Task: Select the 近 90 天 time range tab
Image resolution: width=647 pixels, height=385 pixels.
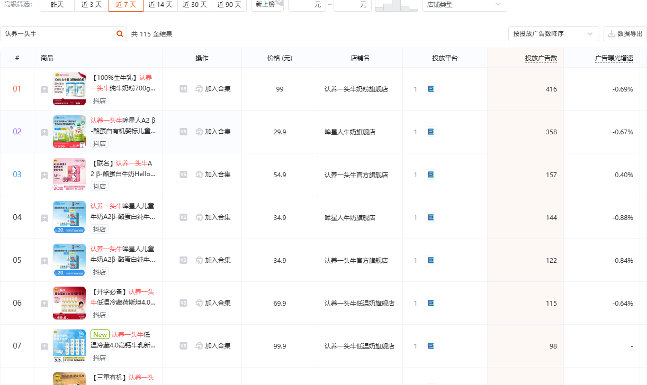Action: pos(229,4)
